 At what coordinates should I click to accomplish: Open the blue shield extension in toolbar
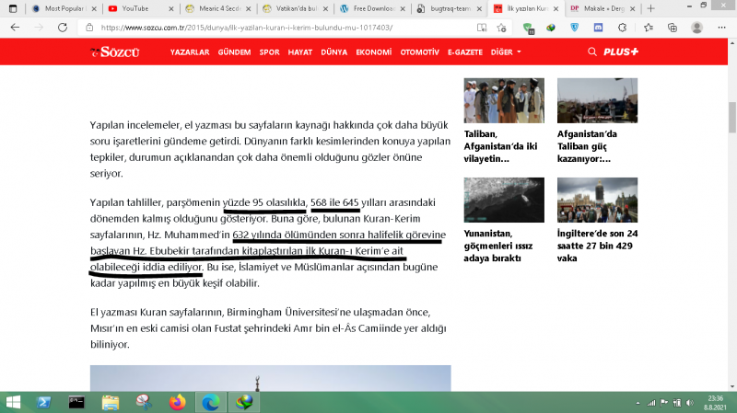pyautogui.click(x=574, y=28)
